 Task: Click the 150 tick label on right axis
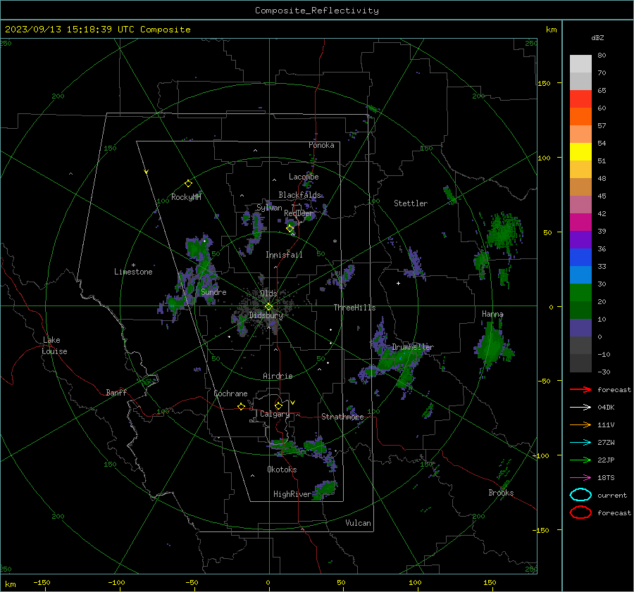click(x=544, y=83)
